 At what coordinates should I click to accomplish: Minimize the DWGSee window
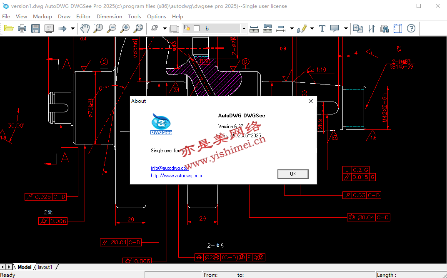(x=400, y=6)
